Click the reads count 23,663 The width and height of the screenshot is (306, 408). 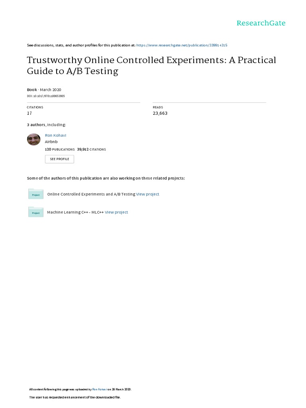click(x=160, y=114)
